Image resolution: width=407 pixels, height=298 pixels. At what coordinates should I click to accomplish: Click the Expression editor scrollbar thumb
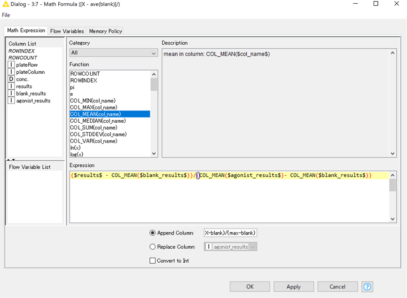click(x=392, y=185)
